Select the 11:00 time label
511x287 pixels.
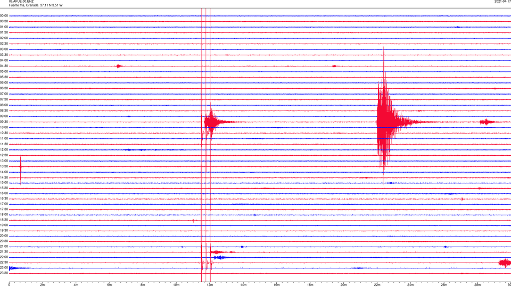click(4, 139)
